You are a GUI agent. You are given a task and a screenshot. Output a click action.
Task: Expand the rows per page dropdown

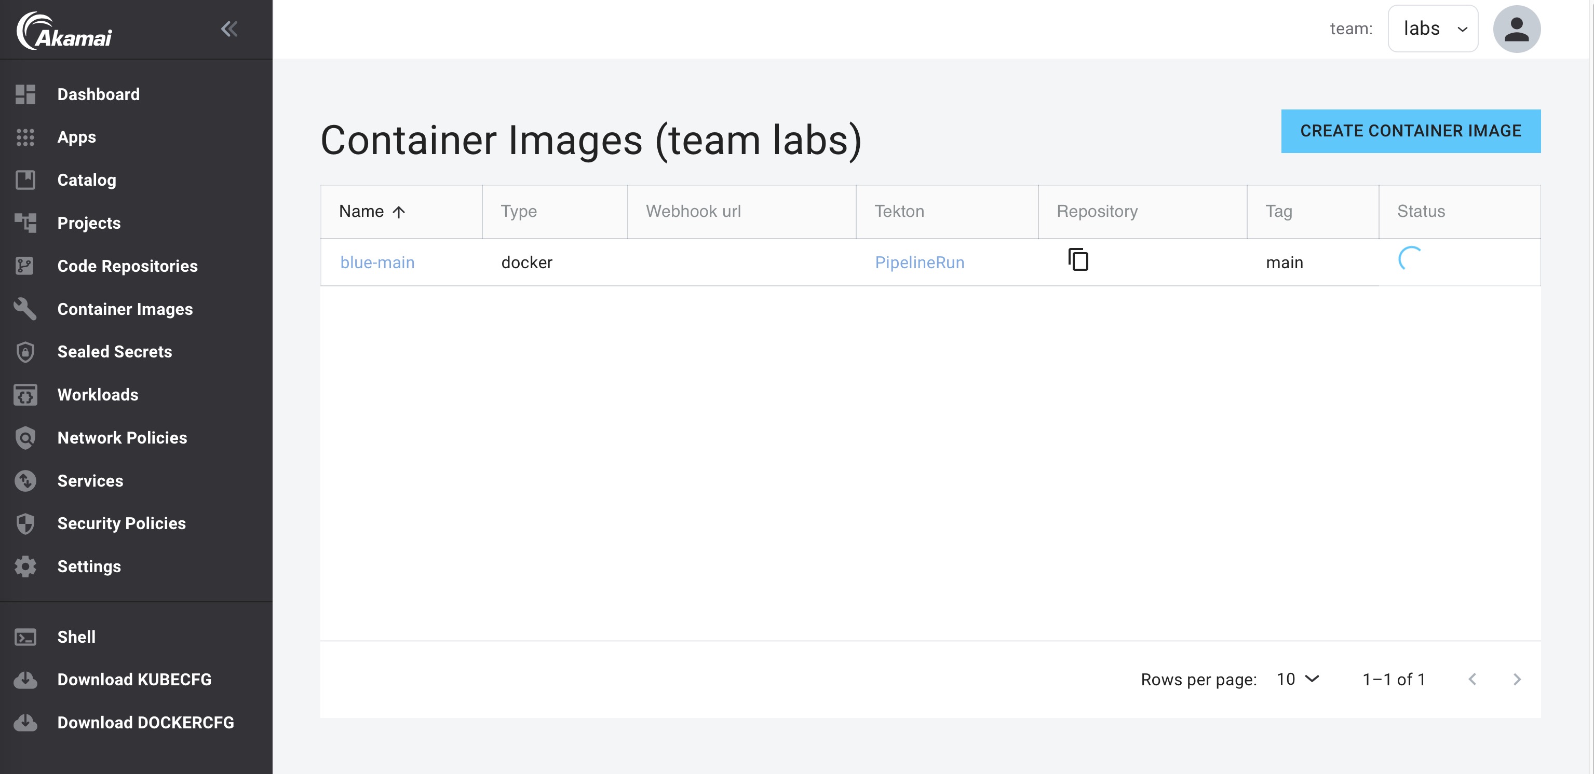[1298, 680]
